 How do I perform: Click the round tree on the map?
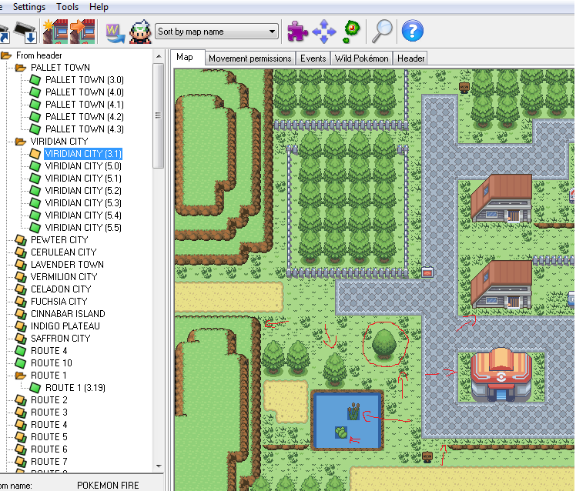click(x=384, y=344)
